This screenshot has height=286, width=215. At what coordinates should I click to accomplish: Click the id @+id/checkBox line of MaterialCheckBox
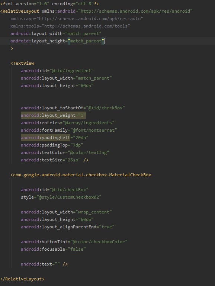pyautogui.click(x=55, y=190)
